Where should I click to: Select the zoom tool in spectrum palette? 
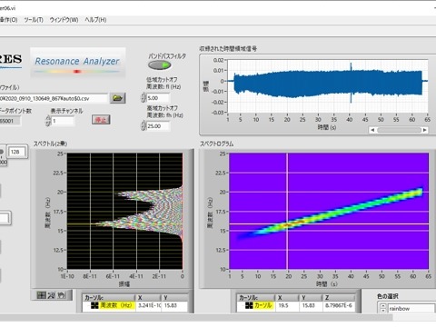click(x=51, y=295)
